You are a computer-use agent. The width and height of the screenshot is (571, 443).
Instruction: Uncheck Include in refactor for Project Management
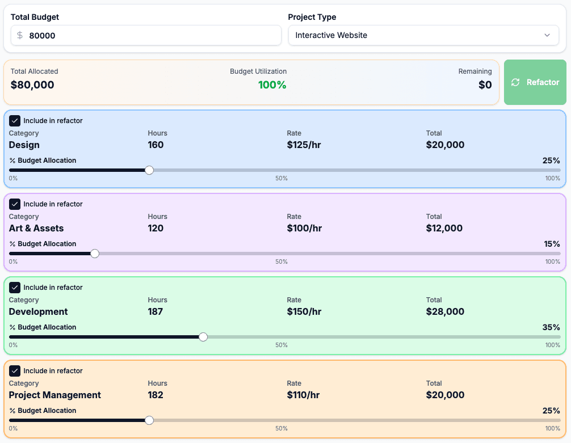coord(15,371)
